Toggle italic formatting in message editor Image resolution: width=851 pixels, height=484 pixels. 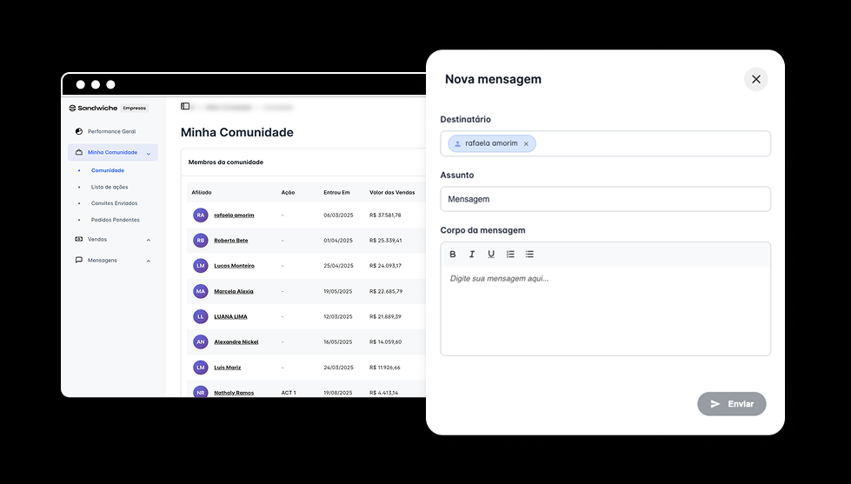(472, 254)
